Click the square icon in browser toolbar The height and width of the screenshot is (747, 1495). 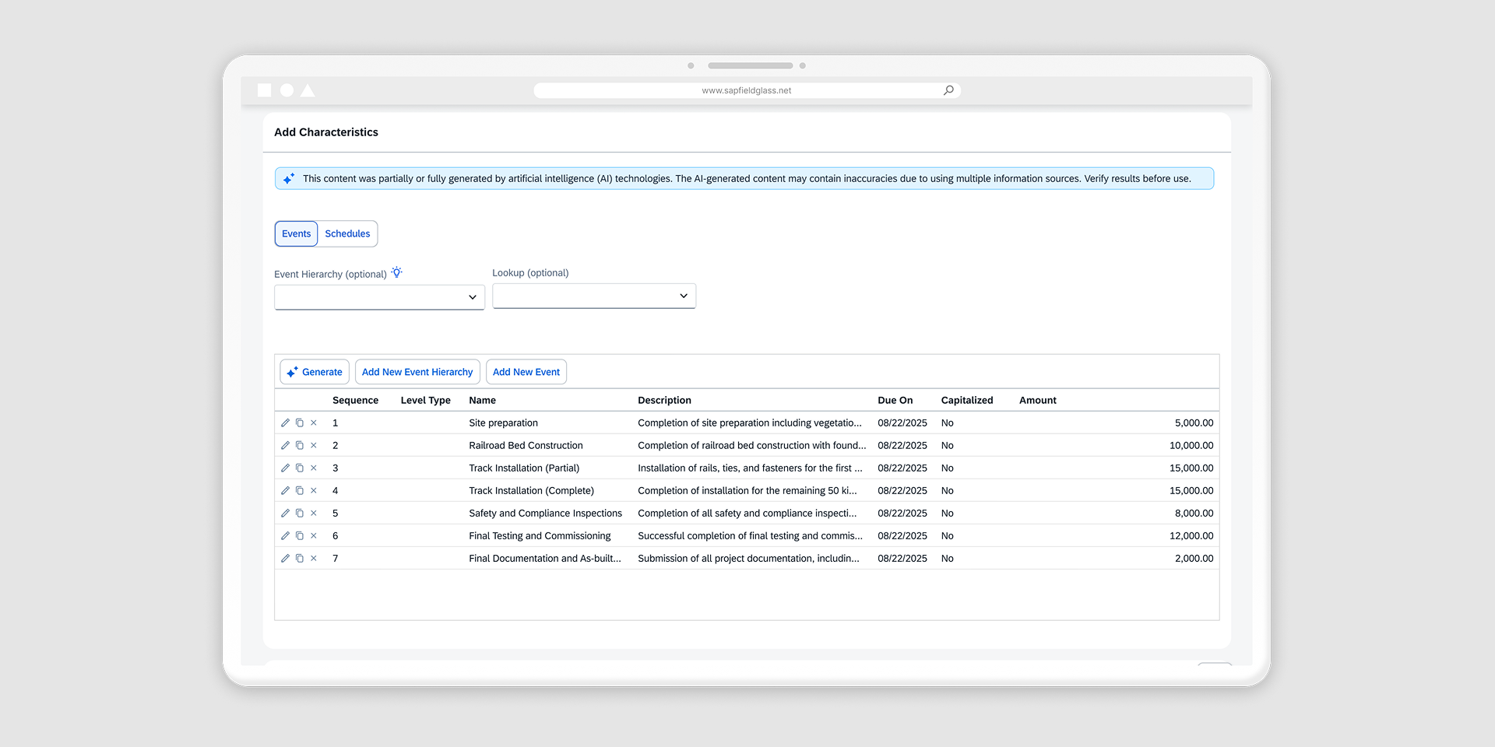click(265, 90)
